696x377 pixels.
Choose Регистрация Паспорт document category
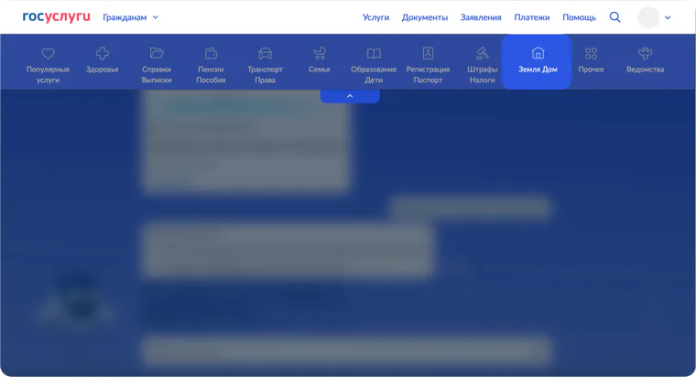point(428,65)
